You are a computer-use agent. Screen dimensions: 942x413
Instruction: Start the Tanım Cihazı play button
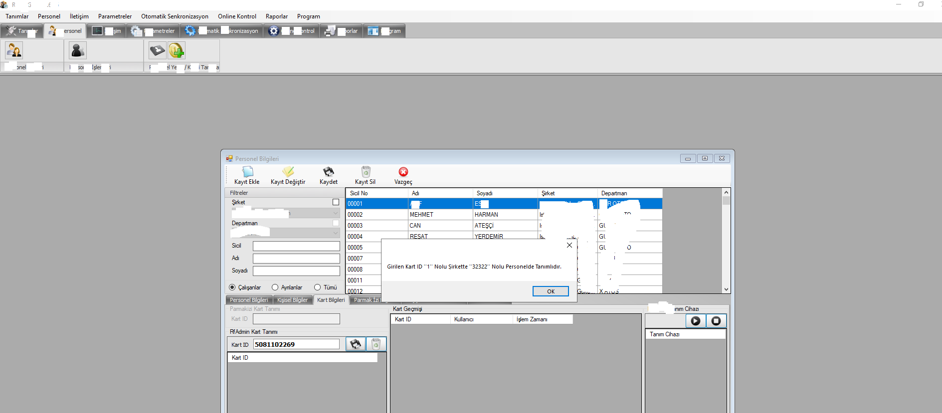(696, 321)
